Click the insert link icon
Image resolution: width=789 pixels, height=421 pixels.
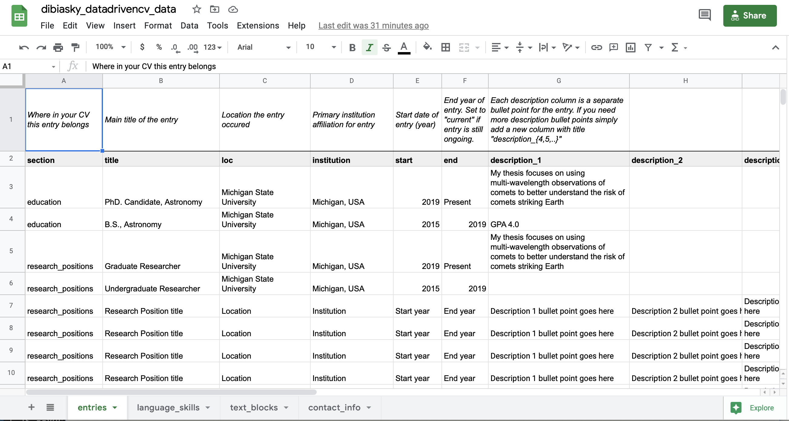coord(596,47)
